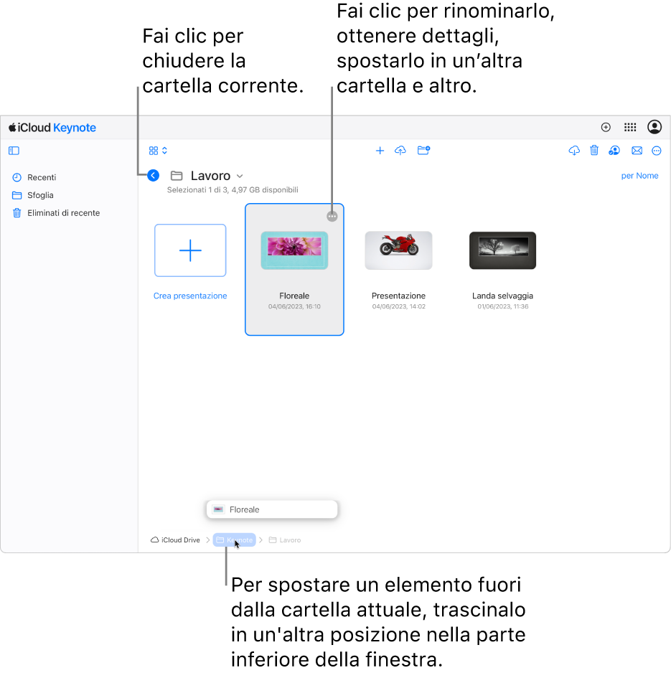Delete the selected presentation via trash icon
Viewport: 671px width, 678px height.
click(x=593, y=151)
